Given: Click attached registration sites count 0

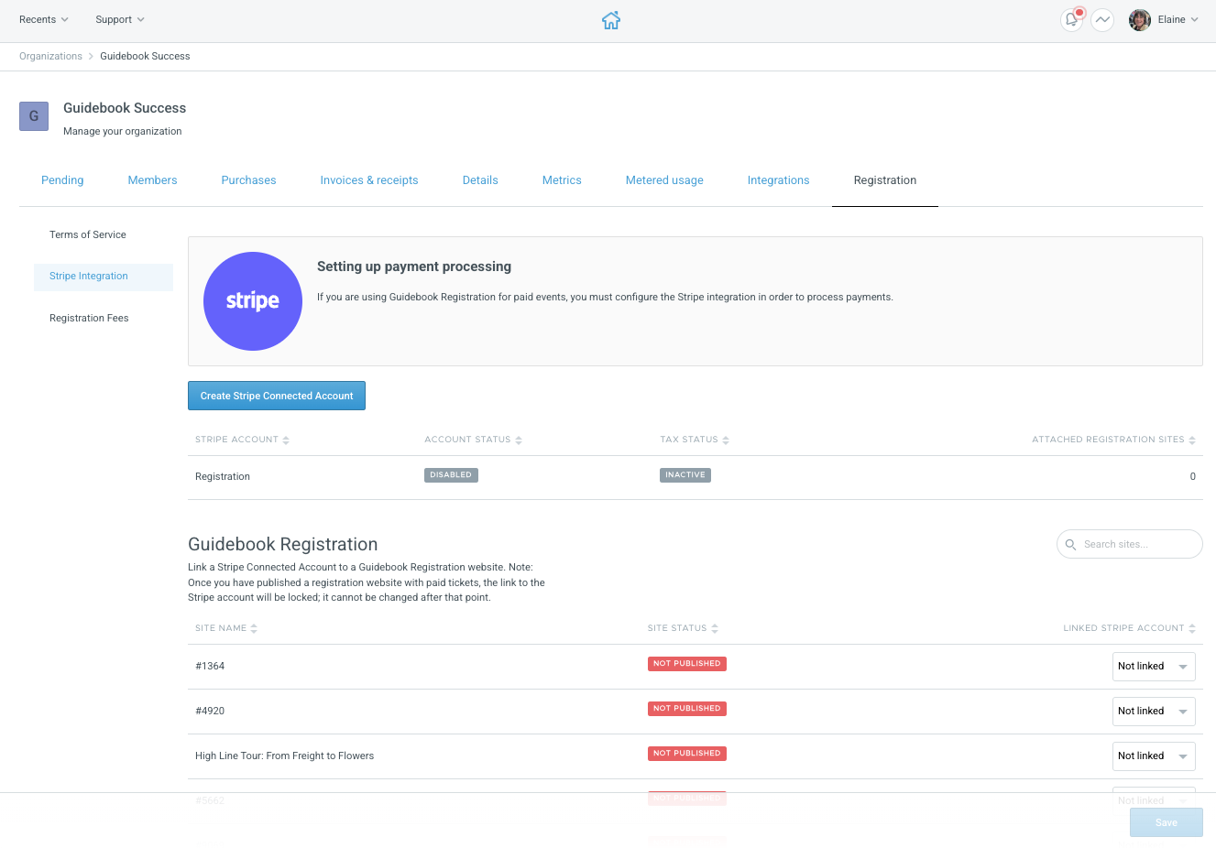Looking at the screenshot, I should (x=1192, y=477).
